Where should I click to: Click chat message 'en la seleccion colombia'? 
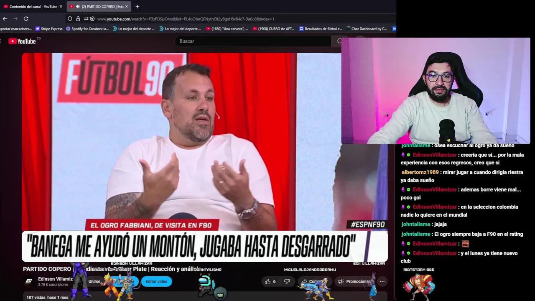tap(459, 211)
